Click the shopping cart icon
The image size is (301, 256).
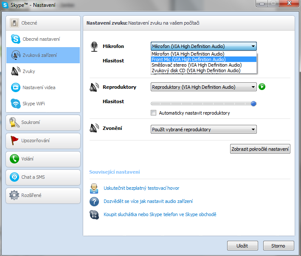tap(94, 214)
